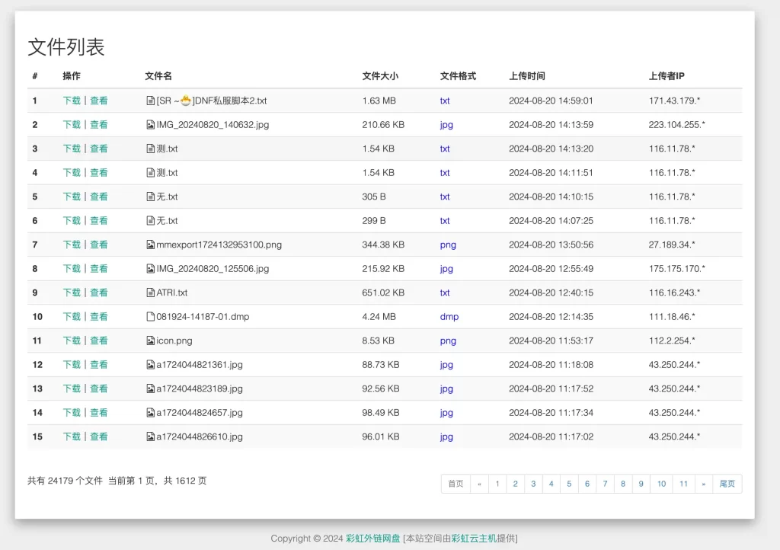The image size is (780, 550).
Task: Click image icon beside a1724044821361.jpg
Action: coord(150,365)
